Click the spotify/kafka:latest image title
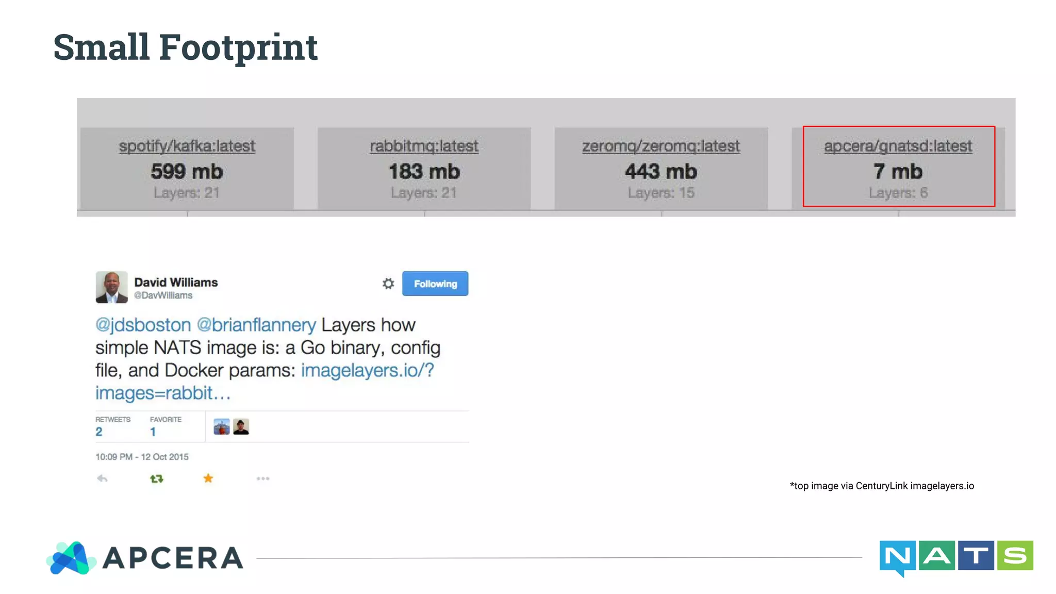 click(x=187, y=146)
